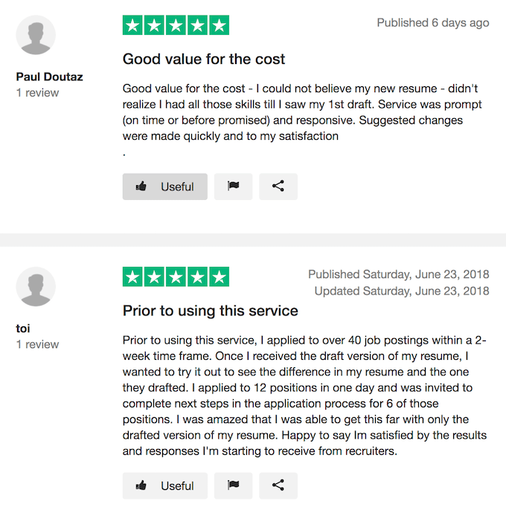Image resolution: width=506 pixels, height=510 pixels.
Task: Open the 'Good value for the cost' review title
Action: (204, 59)
